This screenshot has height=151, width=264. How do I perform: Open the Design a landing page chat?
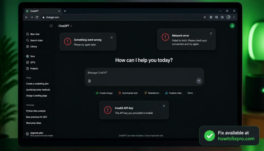click(37, 96)
